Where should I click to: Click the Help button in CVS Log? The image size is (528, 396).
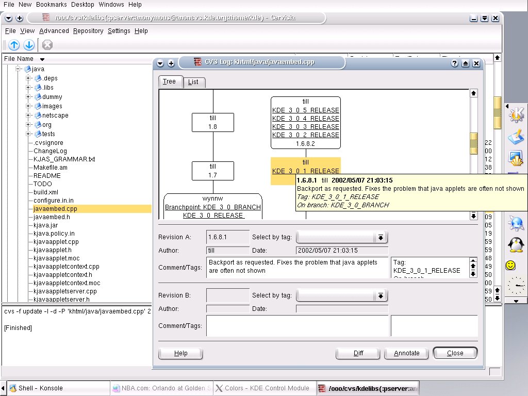[180, 353]
